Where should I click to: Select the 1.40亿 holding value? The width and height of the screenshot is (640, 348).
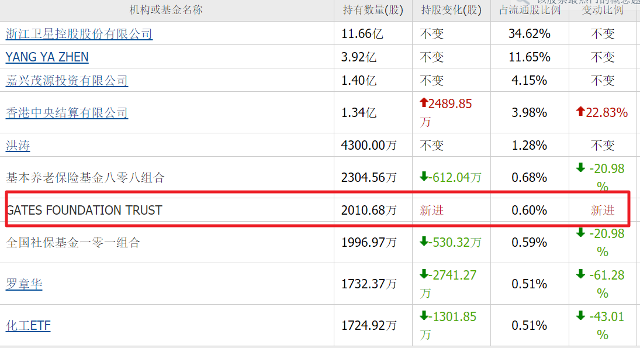359,81
